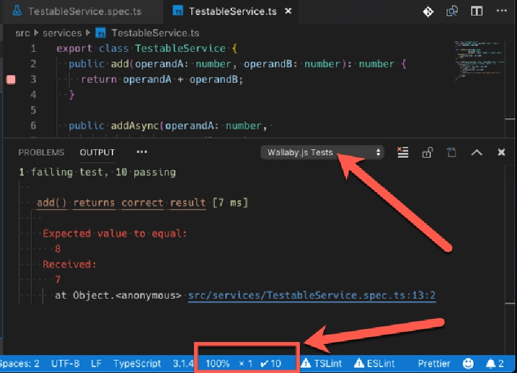The image size is (517, 373).
Task: Maximize the panel with the chevron
Action: tap(477, 152)
